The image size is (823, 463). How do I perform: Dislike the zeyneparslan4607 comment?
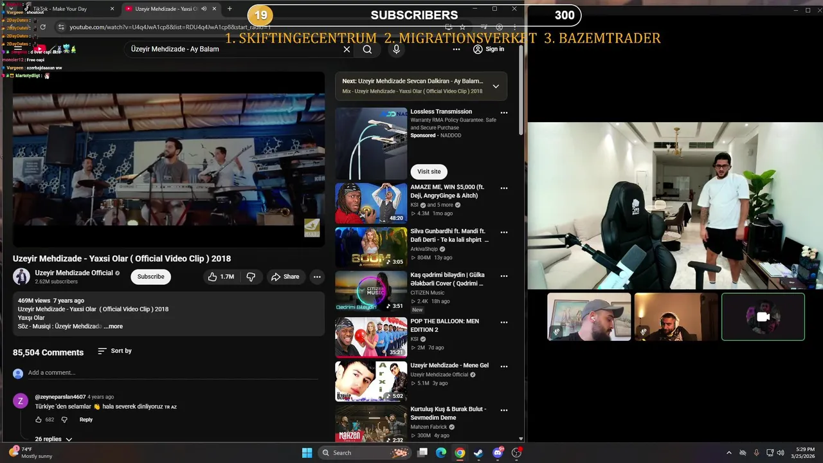click(x=64, y=420)
